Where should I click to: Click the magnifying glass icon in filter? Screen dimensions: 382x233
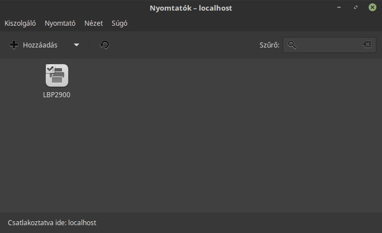(x=292, y=45)
